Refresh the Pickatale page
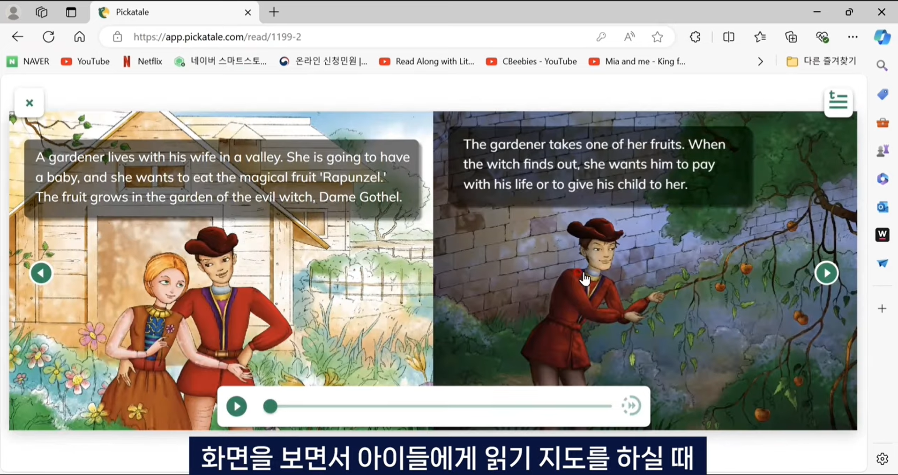The height and width of the screenshot is (475, 898). pos(49,37)
